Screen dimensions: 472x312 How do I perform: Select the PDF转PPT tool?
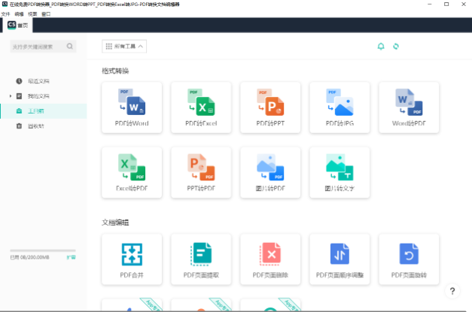[270, 108]
